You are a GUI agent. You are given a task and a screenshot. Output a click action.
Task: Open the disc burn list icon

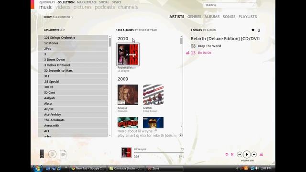pos(52,154)
